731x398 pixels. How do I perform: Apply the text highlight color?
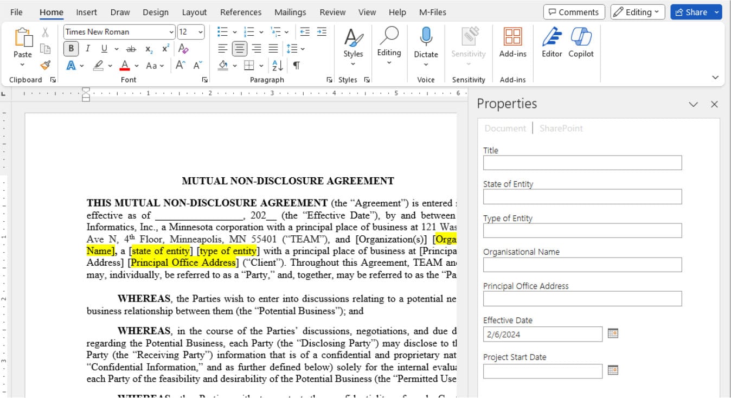98,66
